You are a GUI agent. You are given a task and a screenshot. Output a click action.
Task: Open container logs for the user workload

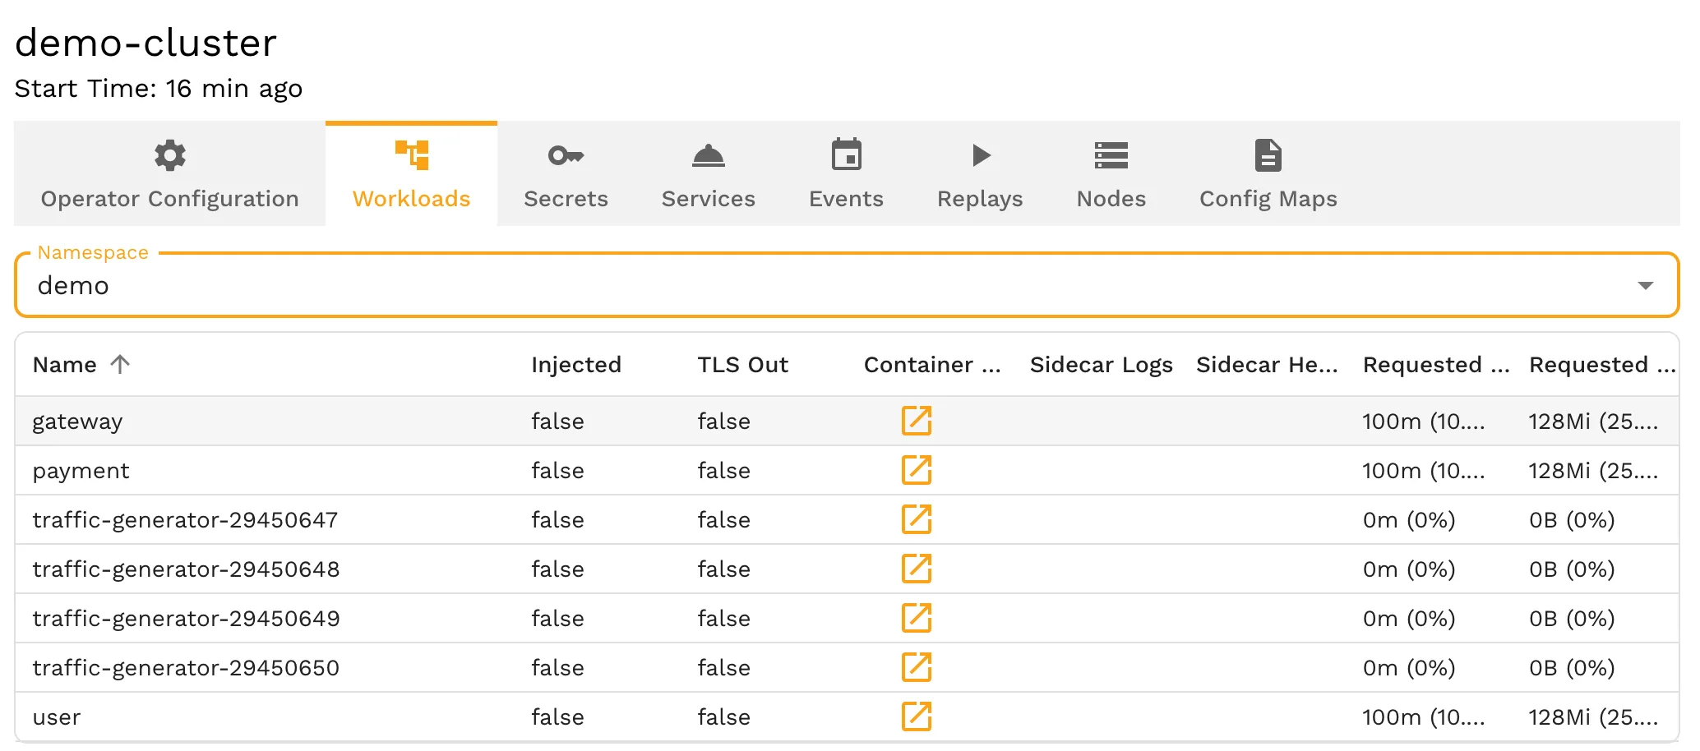[917, 716]
